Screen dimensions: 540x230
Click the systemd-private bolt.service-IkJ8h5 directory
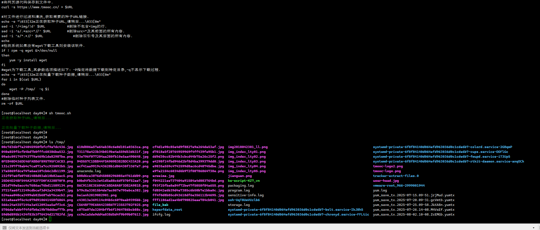point(296,210)
